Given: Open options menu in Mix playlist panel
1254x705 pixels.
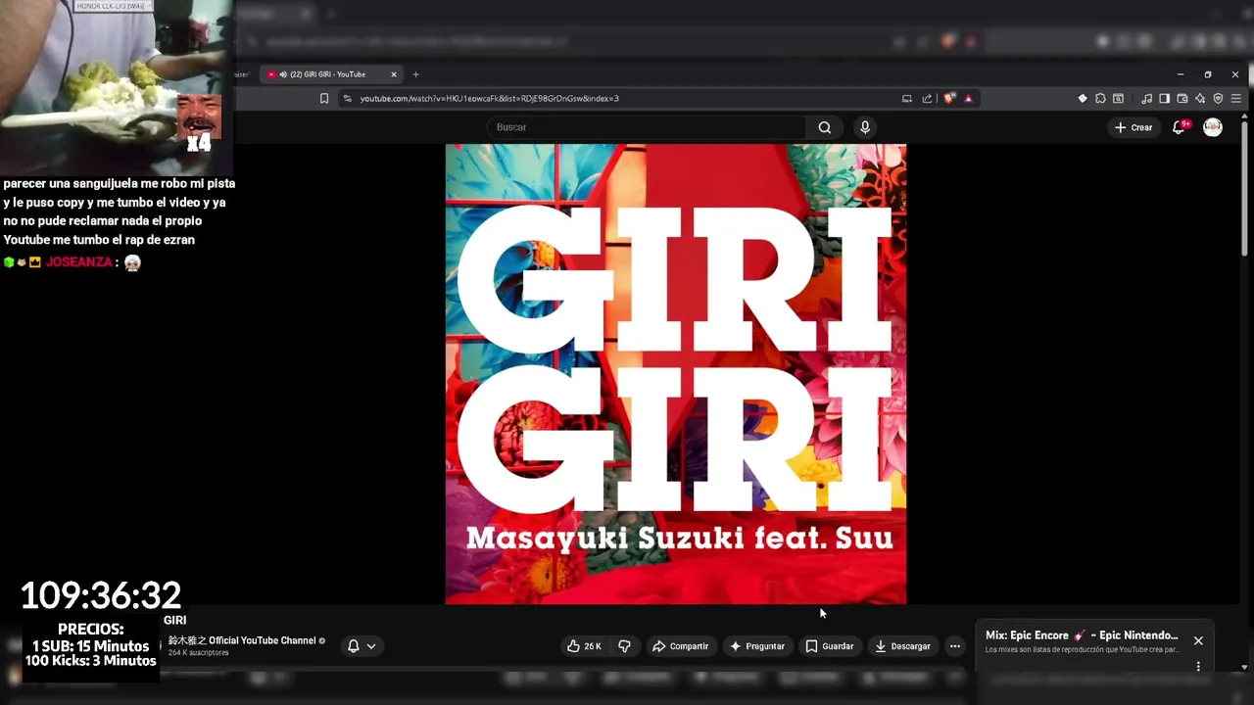Looking at the screenshot, I should [x=1198, y=667].
